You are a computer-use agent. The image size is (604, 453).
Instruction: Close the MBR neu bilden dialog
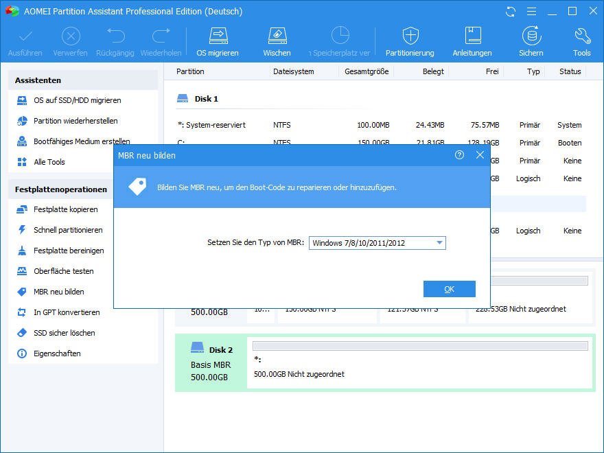pyautogui.click(x=480, y=155)
